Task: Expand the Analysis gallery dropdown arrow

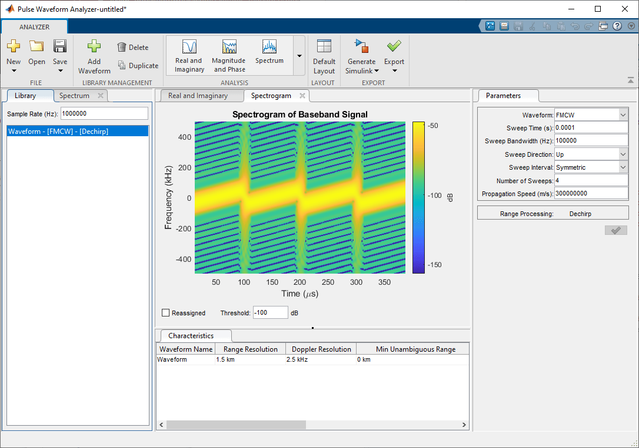Action: 299,56
